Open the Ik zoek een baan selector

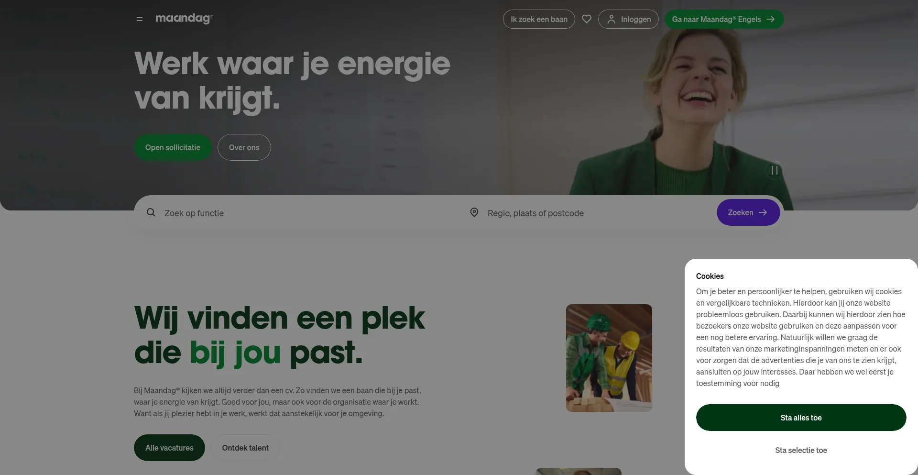tap(539, 19)
